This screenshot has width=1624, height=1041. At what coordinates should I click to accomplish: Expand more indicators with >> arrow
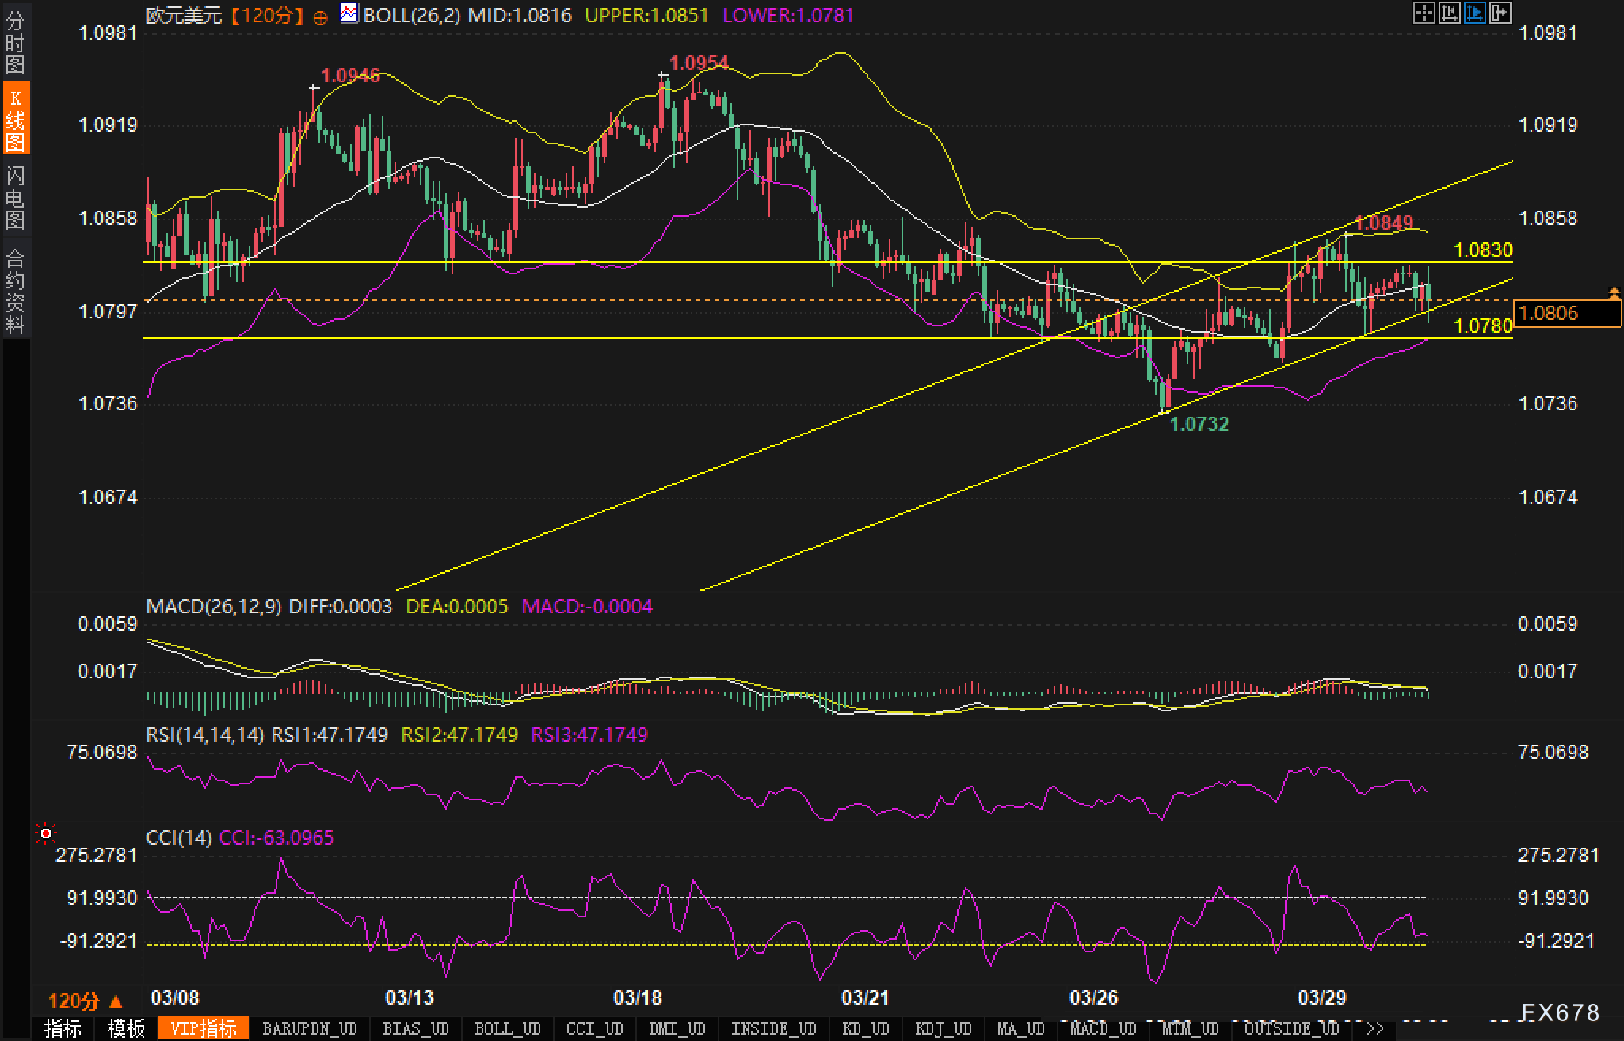[1375, 1028]
